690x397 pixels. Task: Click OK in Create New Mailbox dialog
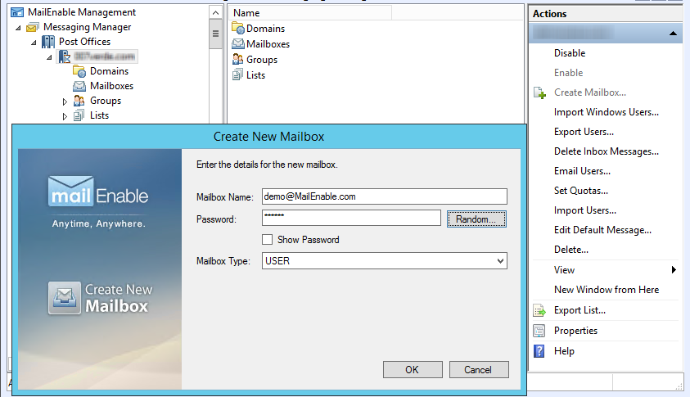tap(413, 370)
